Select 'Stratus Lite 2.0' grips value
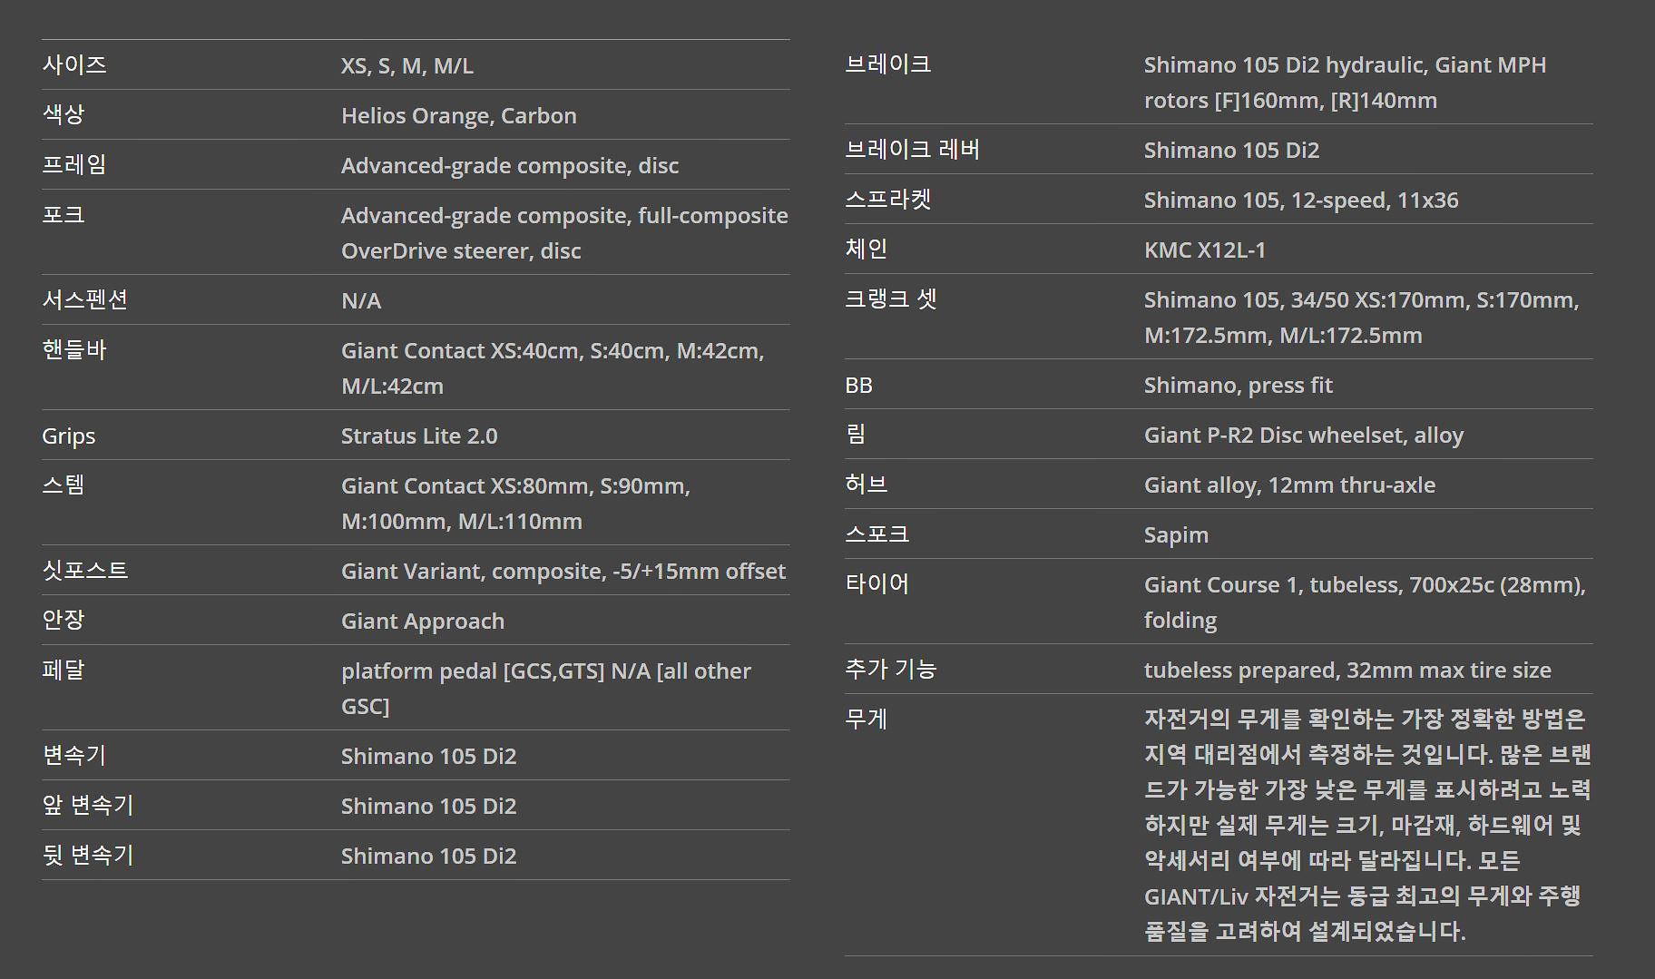Viewport: 1655px width, 979px height. tap(419, 436)
